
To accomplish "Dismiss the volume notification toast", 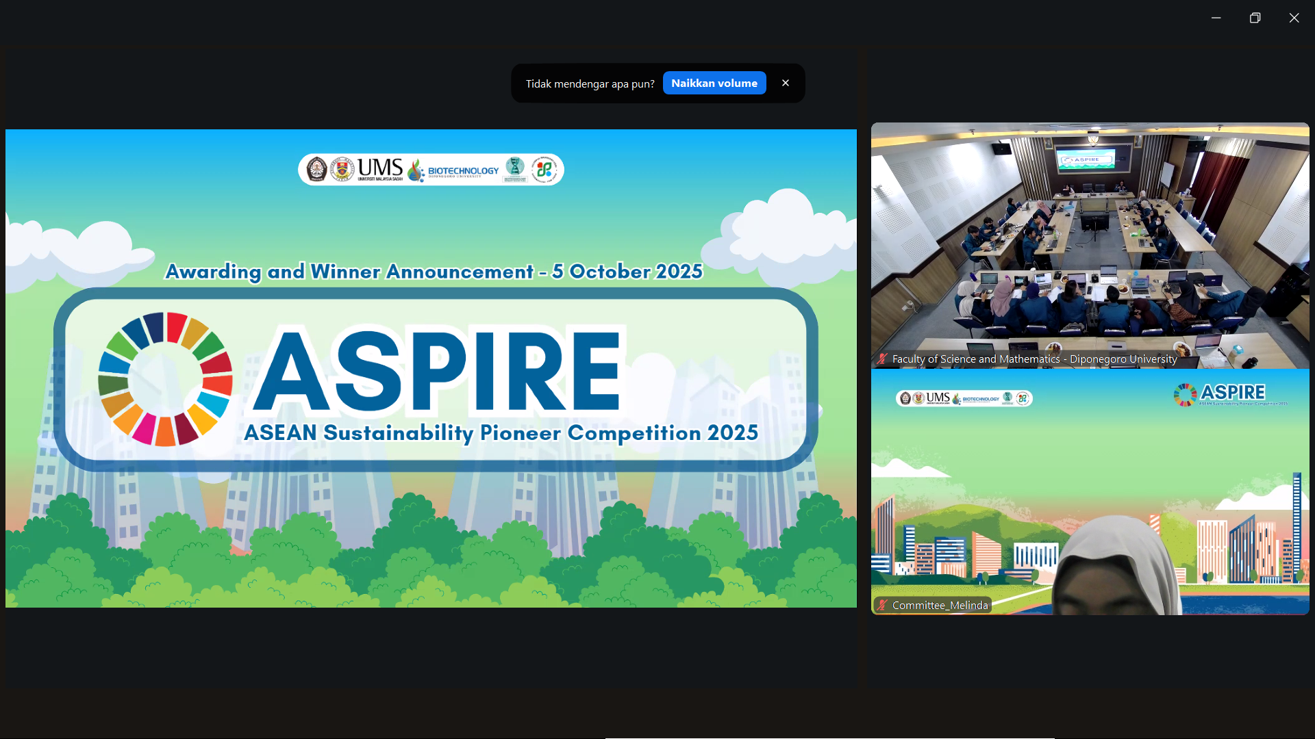I will click(786, 83).
